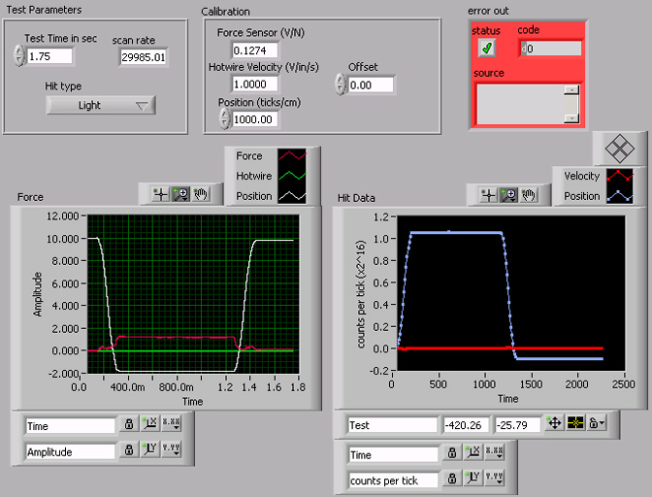Click the cursor movement select icon for Test cursor
The image size is (652, 497).
click(554, 423)
